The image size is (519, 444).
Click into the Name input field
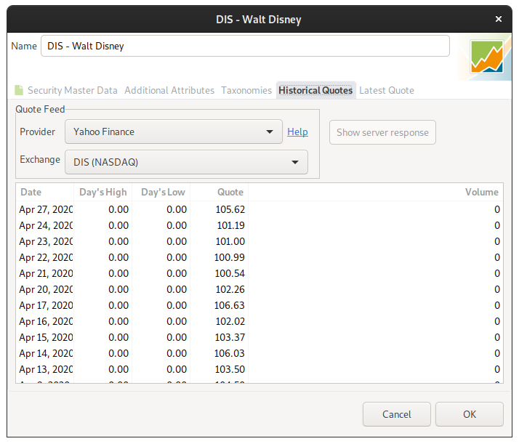(x=245, y=46)
